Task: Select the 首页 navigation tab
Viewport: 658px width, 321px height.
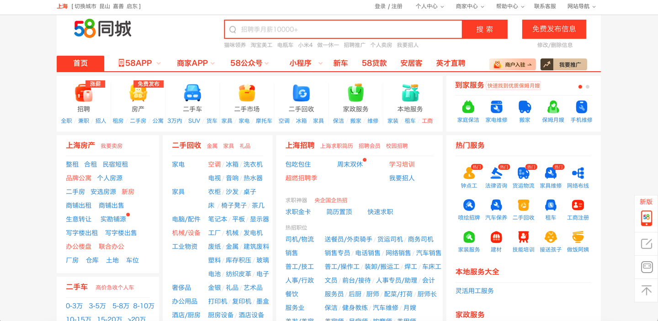Action: coord(80,63)
